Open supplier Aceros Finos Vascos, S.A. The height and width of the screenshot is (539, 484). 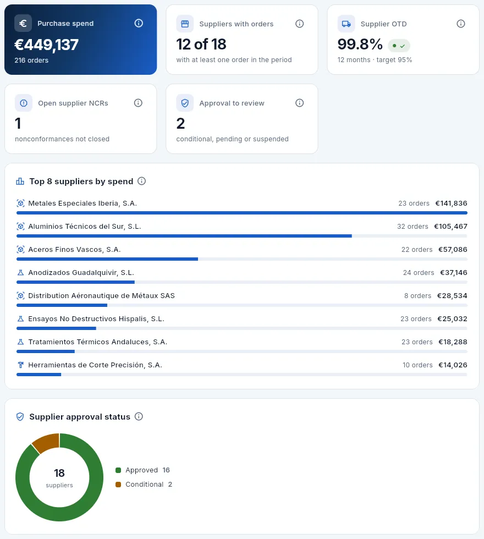(74, 250)
